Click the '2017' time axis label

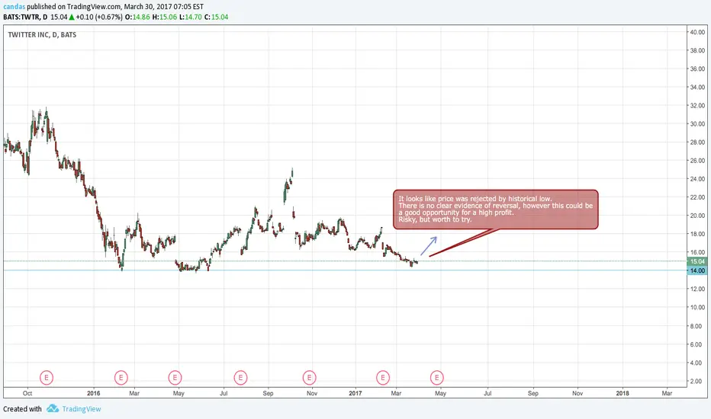(x=355, y=393)
